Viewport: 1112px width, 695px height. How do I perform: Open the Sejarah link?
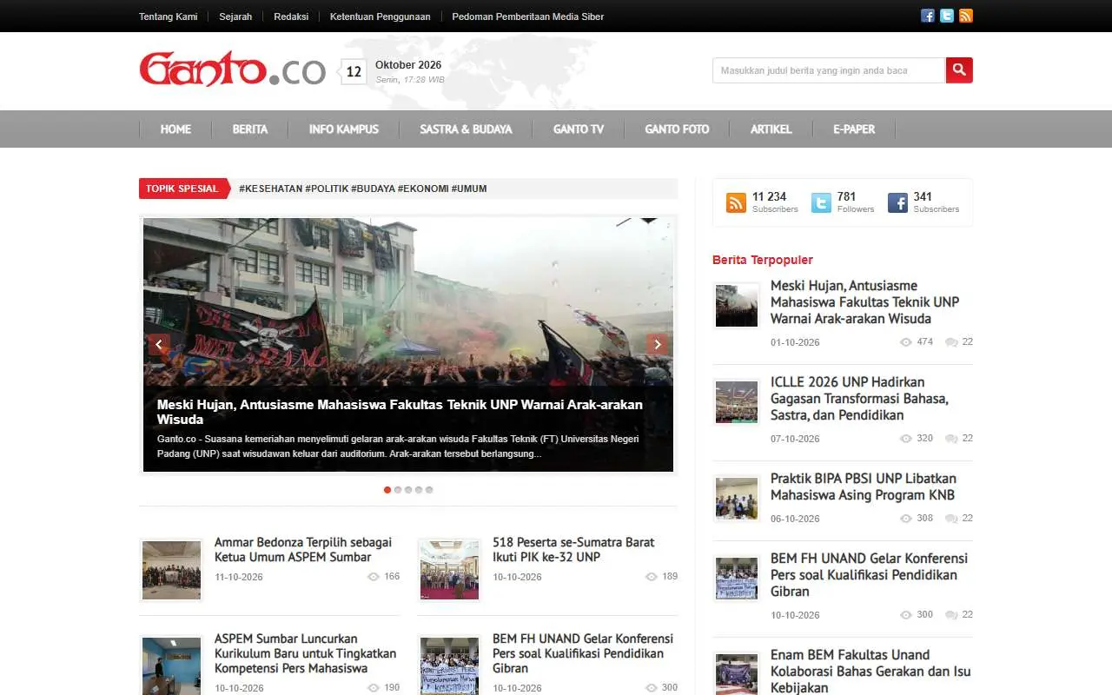click(235, 17)
